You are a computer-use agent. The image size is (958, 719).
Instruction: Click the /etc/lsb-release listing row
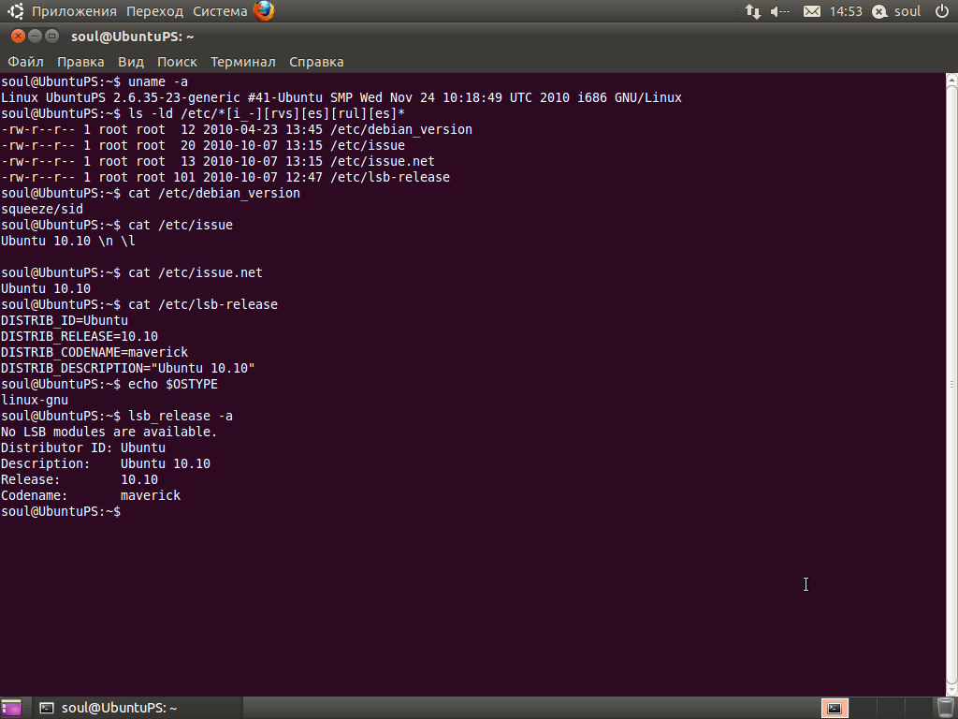(225, 177)
